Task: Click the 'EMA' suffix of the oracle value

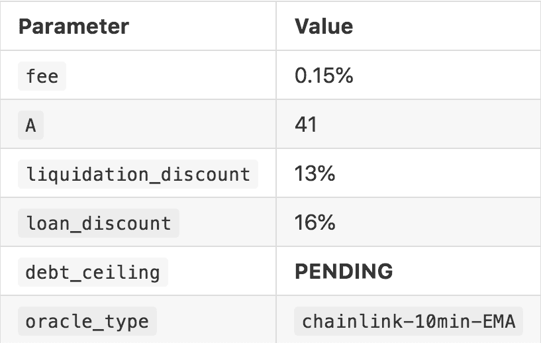Action: pos(501,322)
